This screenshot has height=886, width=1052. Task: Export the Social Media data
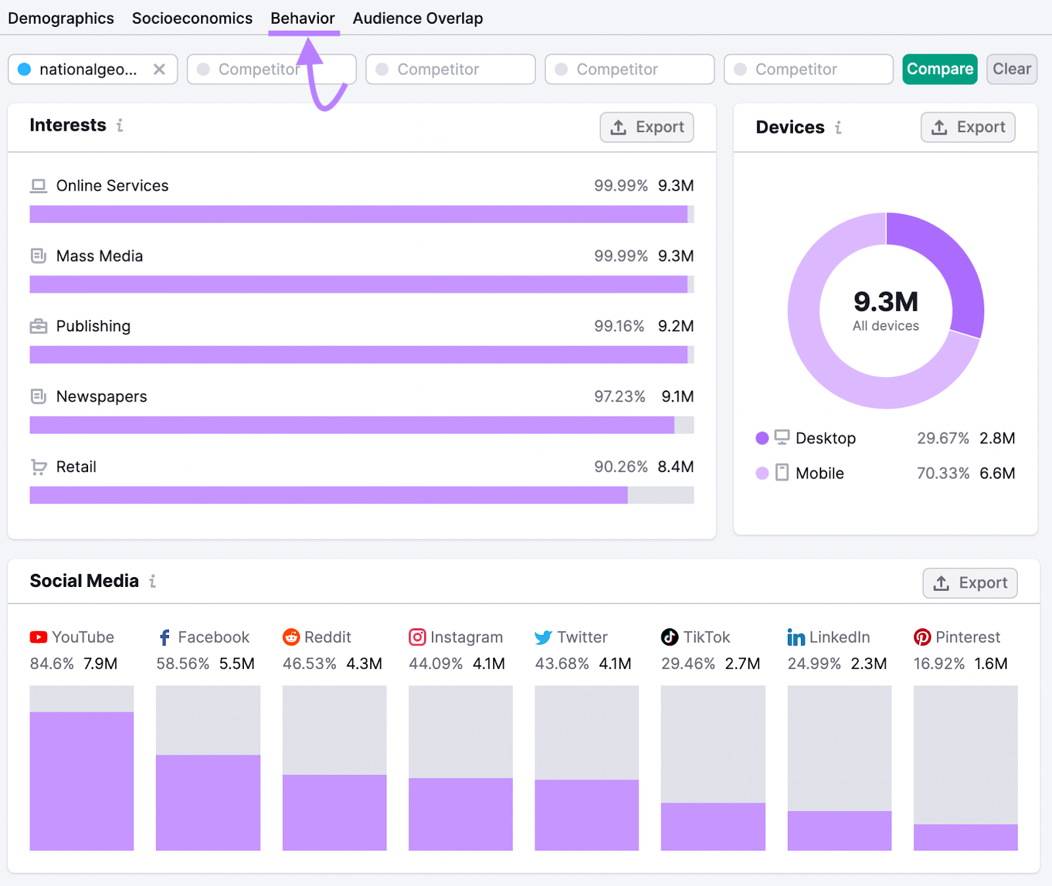point(969,583)
